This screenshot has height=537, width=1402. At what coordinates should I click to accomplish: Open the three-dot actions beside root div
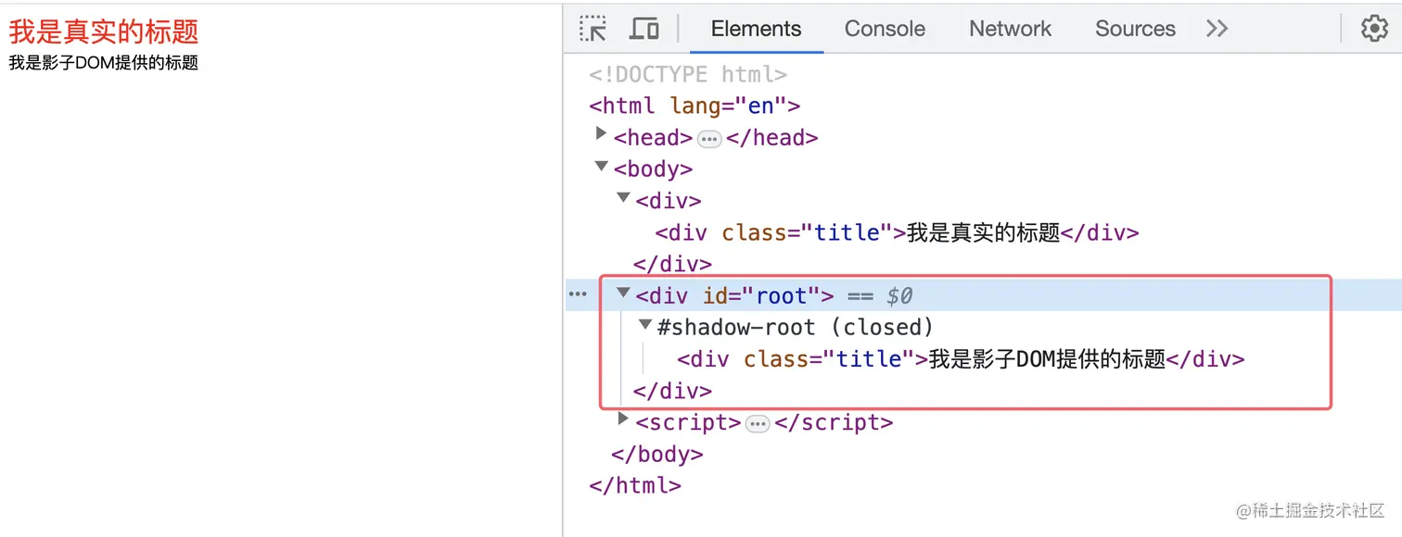(x=578, y=294)
